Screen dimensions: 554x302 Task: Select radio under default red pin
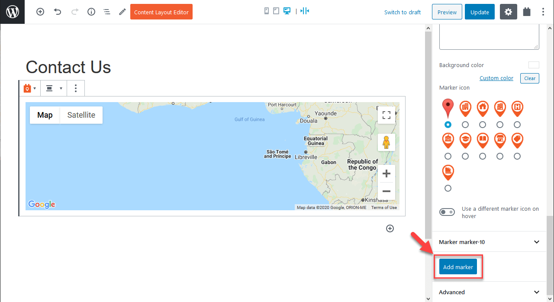[448, 125]
